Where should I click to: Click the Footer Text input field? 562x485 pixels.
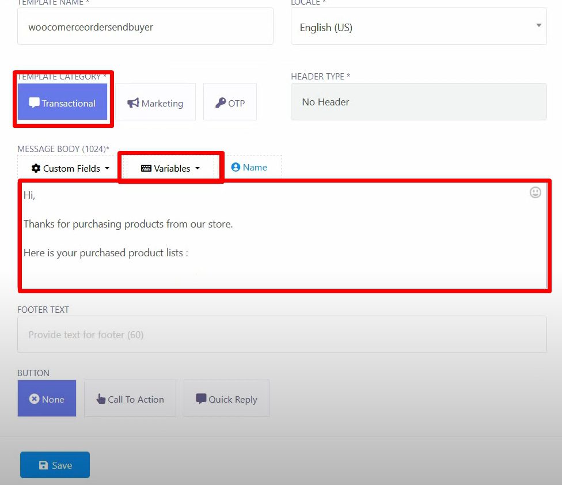(282, 335)
